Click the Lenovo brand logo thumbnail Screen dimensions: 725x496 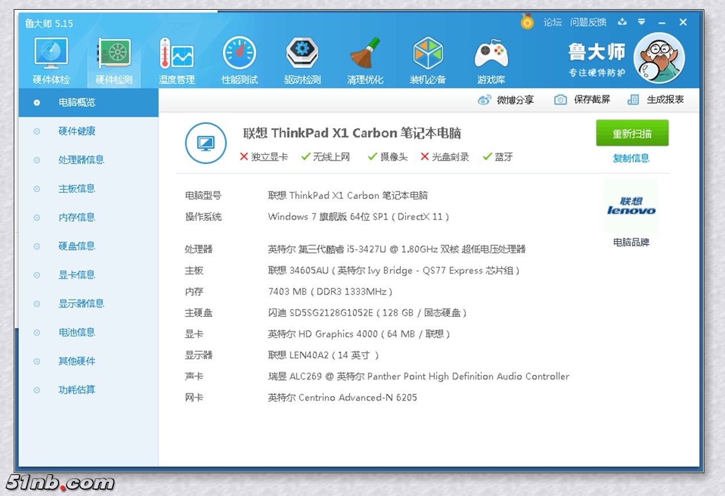[631, 206]
